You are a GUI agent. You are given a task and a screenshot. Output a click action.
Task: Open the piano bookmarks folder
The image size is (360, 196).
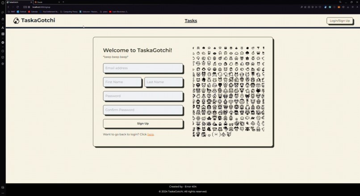[x=104, y=12]
